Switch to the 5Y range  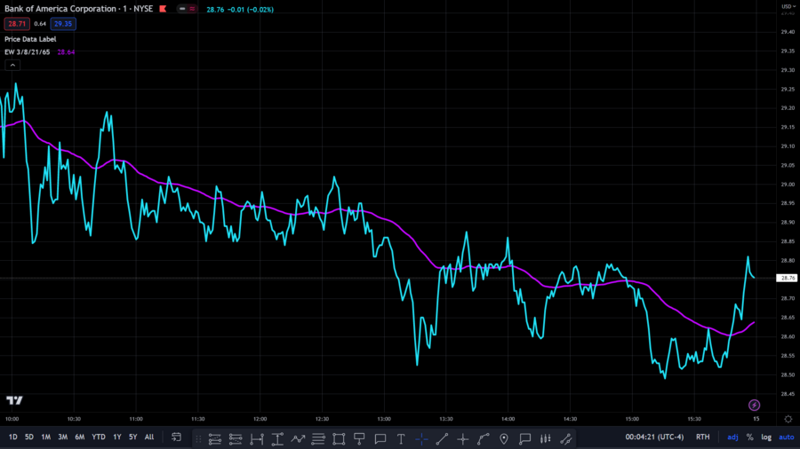[x=132, y=437]
